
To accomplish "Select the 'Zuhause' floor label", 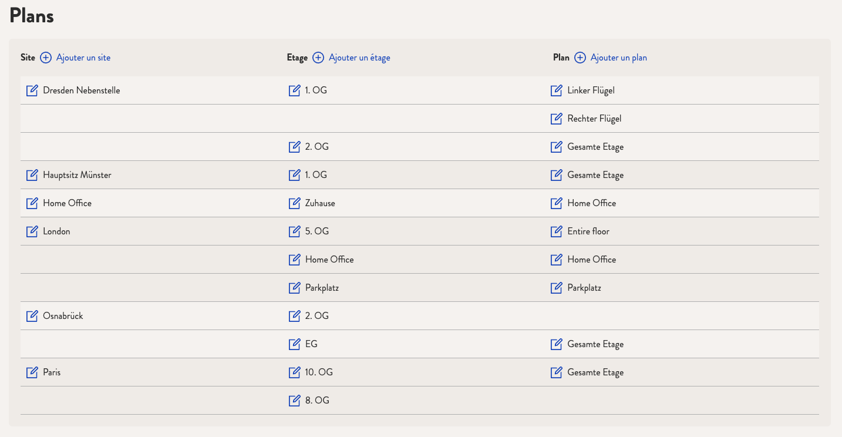I will point(320,203).
